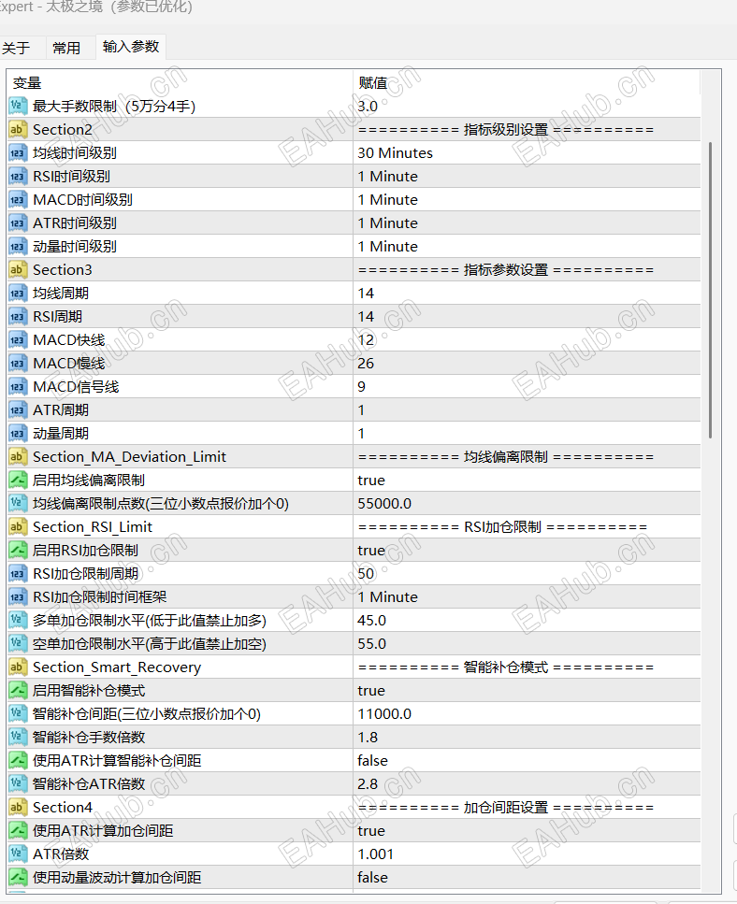This screenshot has width=737, height=904.
Task: Edit MACD信号线 value 9
Action: click(527, 386)
